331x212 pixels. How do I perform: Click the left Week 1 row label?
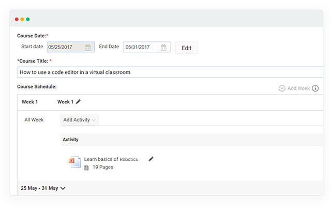point(29,102)
